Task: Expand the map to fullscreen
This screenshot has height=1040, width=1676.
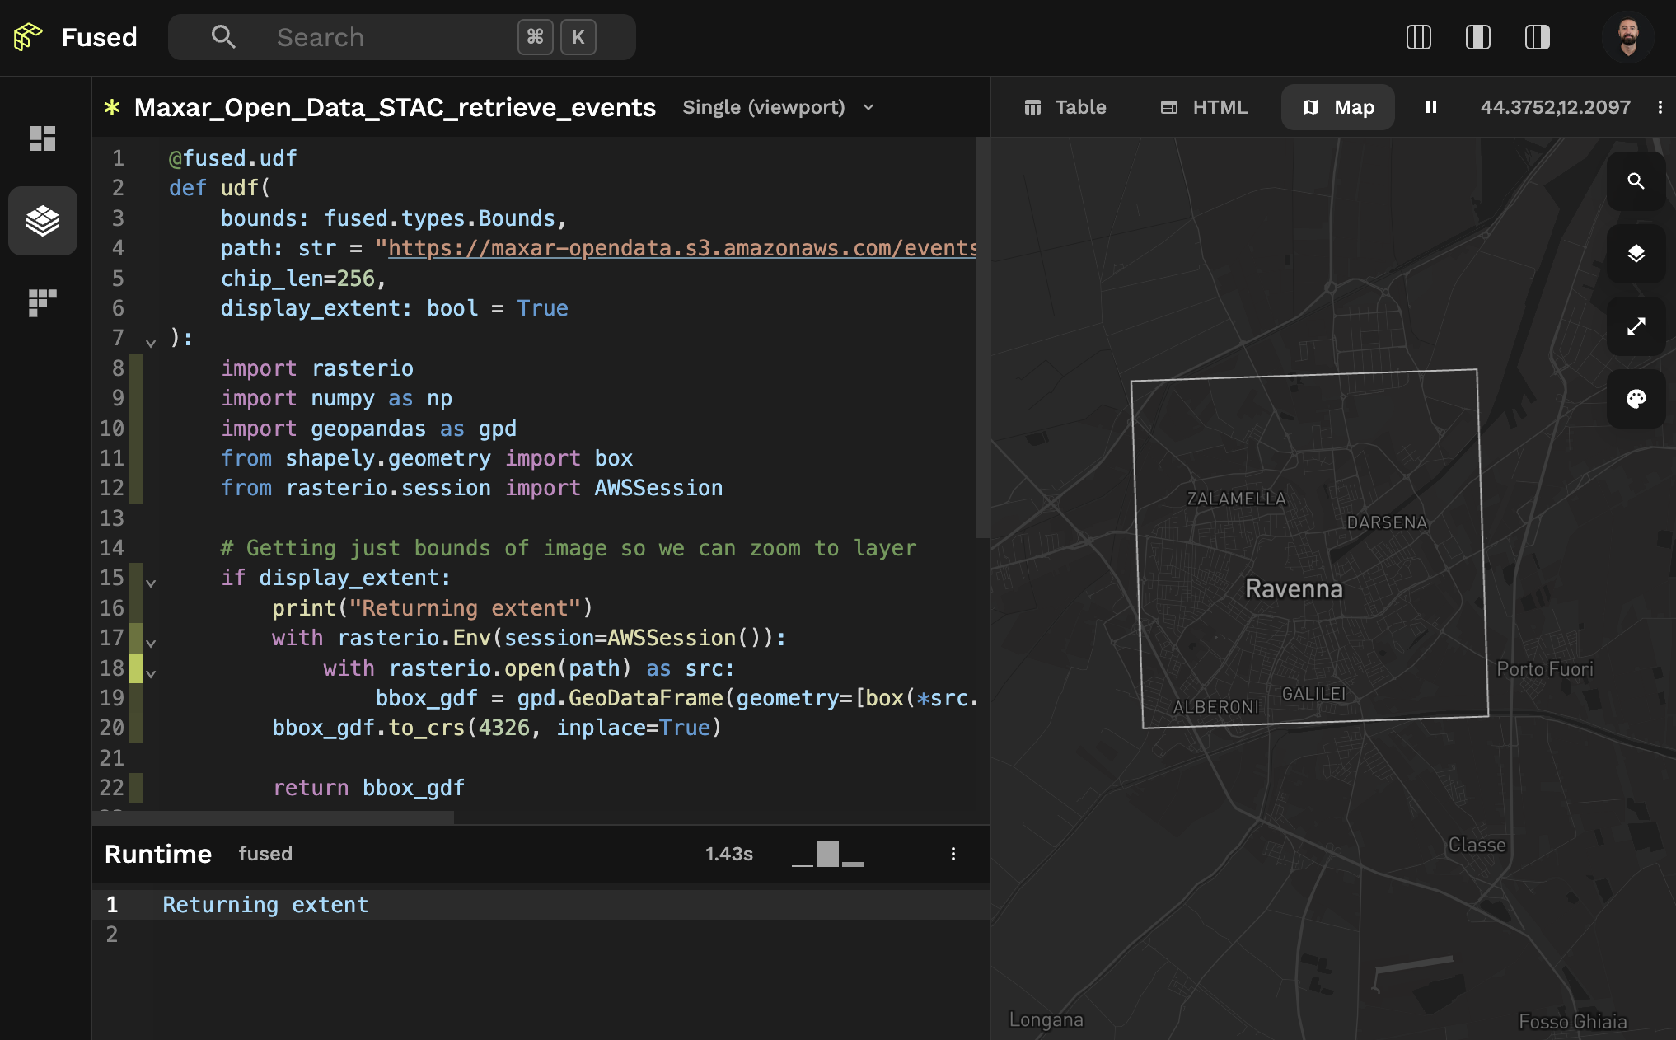Action: pos(1636,327)
